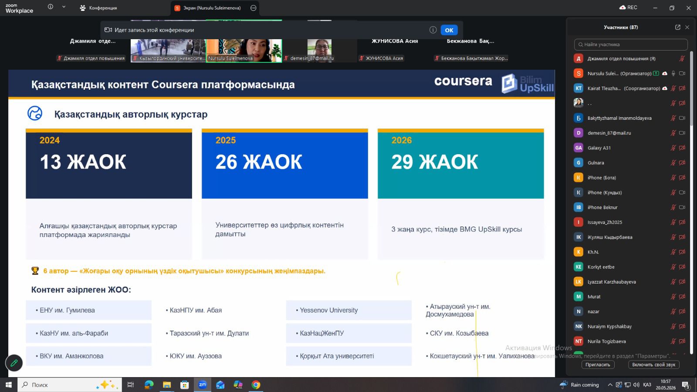Click the cloud recording icon on Kairat's row
The height and width of the screenshot is (392, 697).
coord(665,88)
